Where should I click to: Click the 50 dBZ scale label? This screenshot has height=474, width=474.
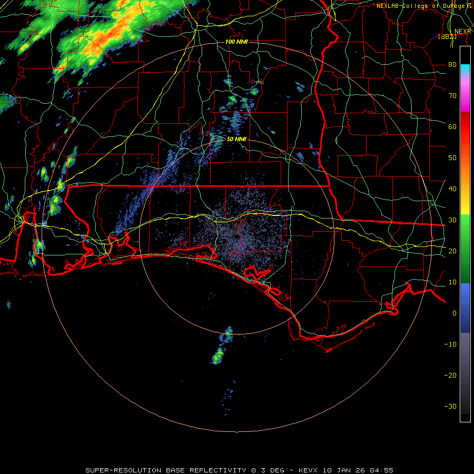pyautogui.click(x=452, y=158)
